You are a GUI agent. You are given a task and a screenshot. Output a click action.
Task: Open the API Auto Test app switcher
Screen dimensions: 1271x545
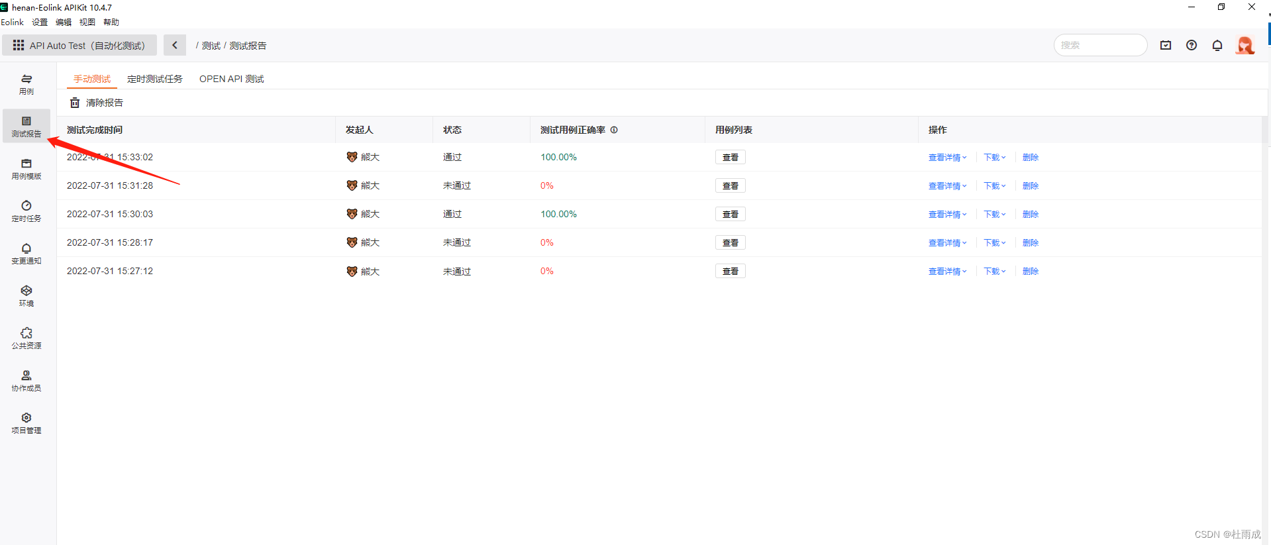79,45
